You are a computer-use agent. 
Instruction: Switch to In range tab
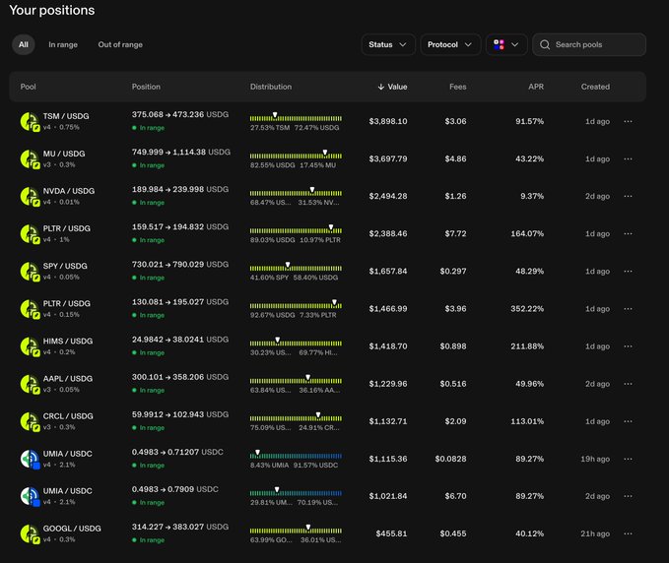63,44
